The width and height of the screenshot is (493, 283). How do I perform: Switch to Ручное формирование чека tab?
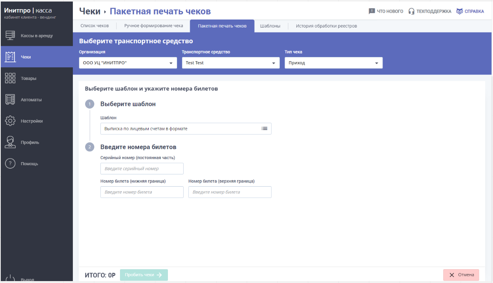click(154, 26)
